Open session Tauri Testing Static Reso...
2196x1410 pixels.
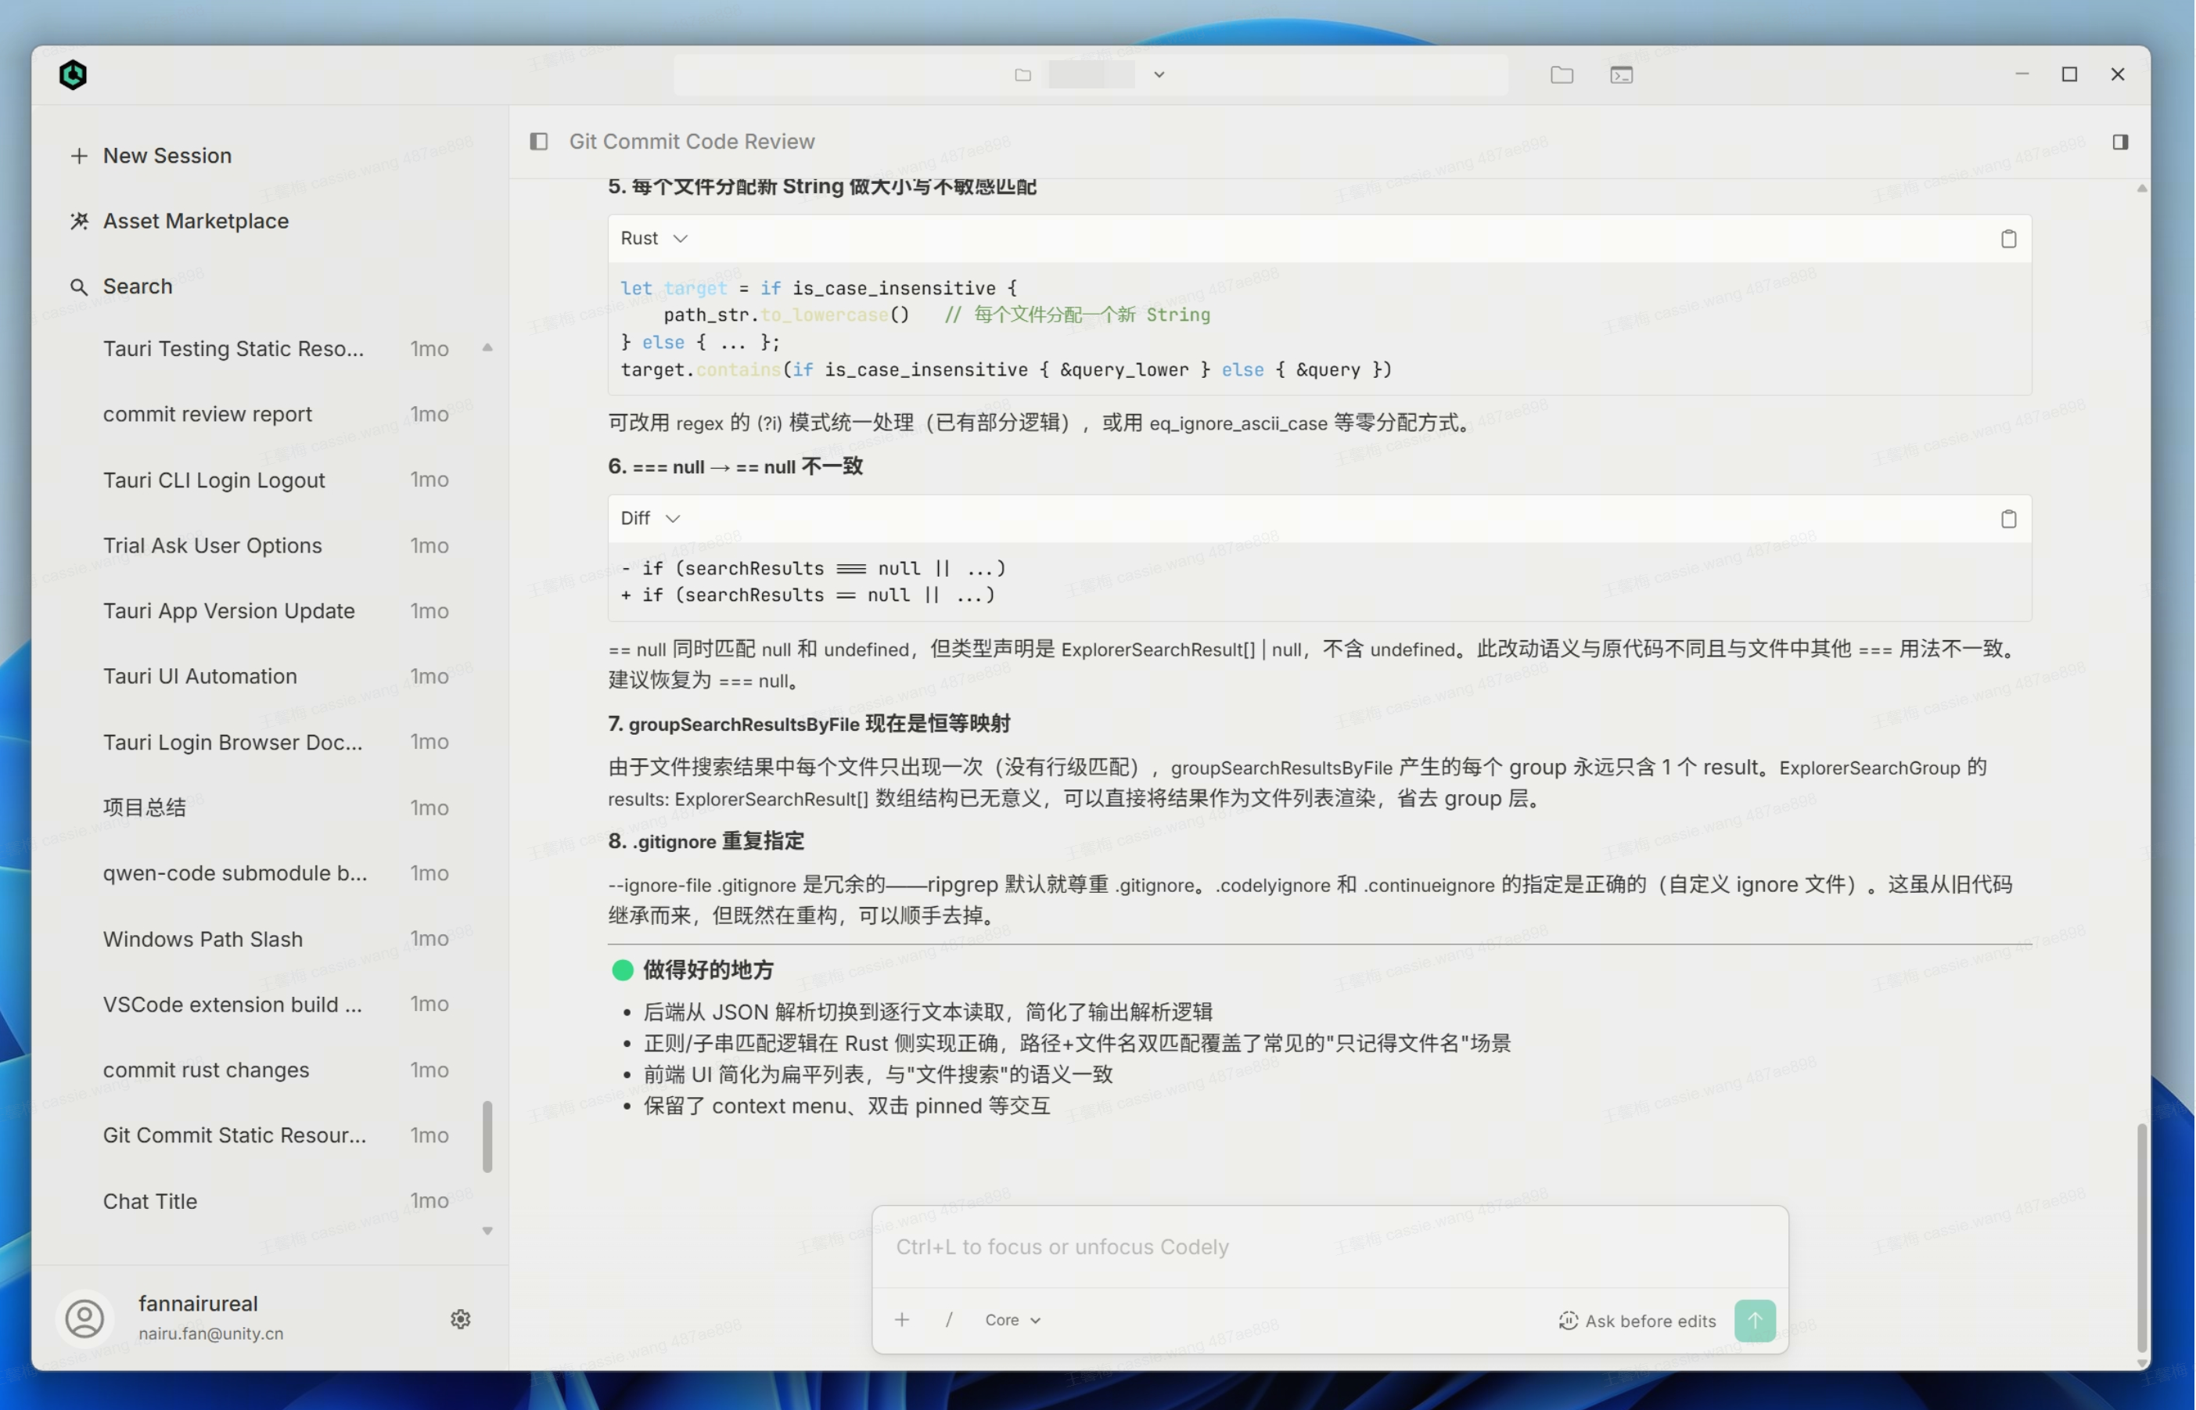(275, 349)
